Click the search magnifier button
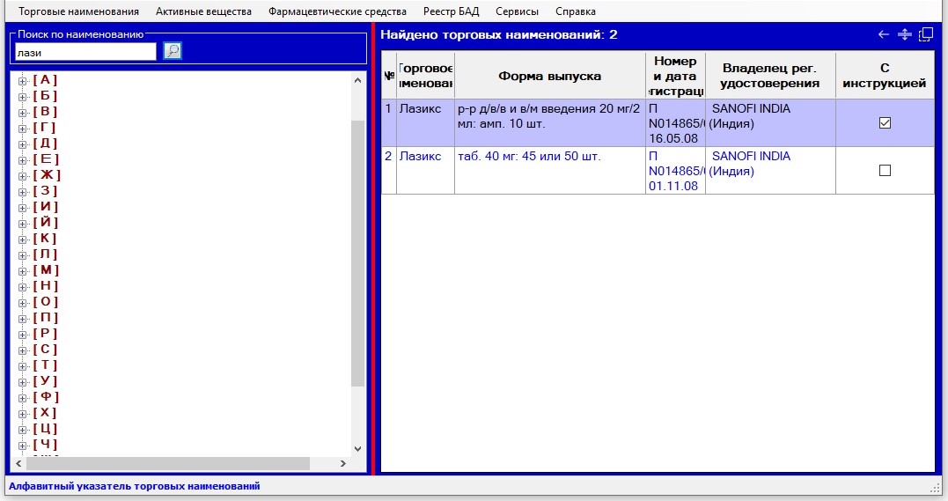The image size is (948, 501). point(173,51)
